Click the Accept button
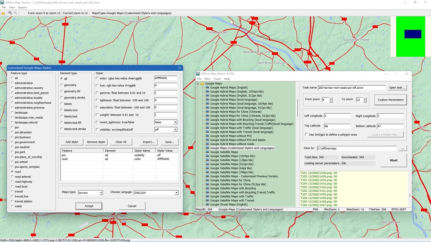The height and width of the screenshot is (242, 431). (89, 206)
